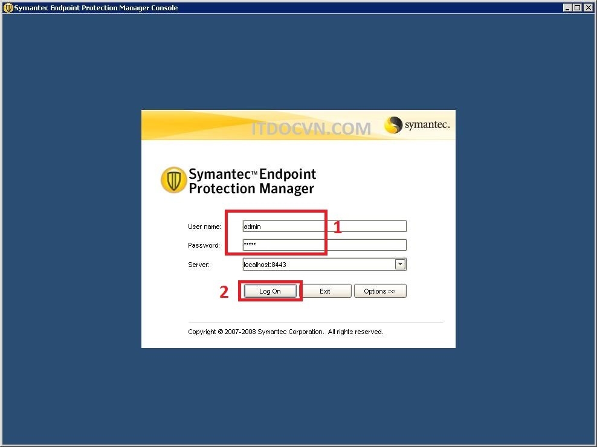Maximize the Manager Console window
This screenshot has width=597, height=447.
pos(577,8)
